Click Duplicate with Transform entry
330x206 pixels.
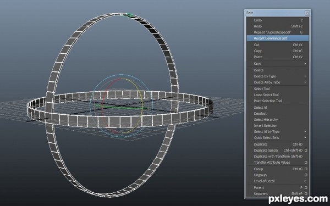coord(278,157)
